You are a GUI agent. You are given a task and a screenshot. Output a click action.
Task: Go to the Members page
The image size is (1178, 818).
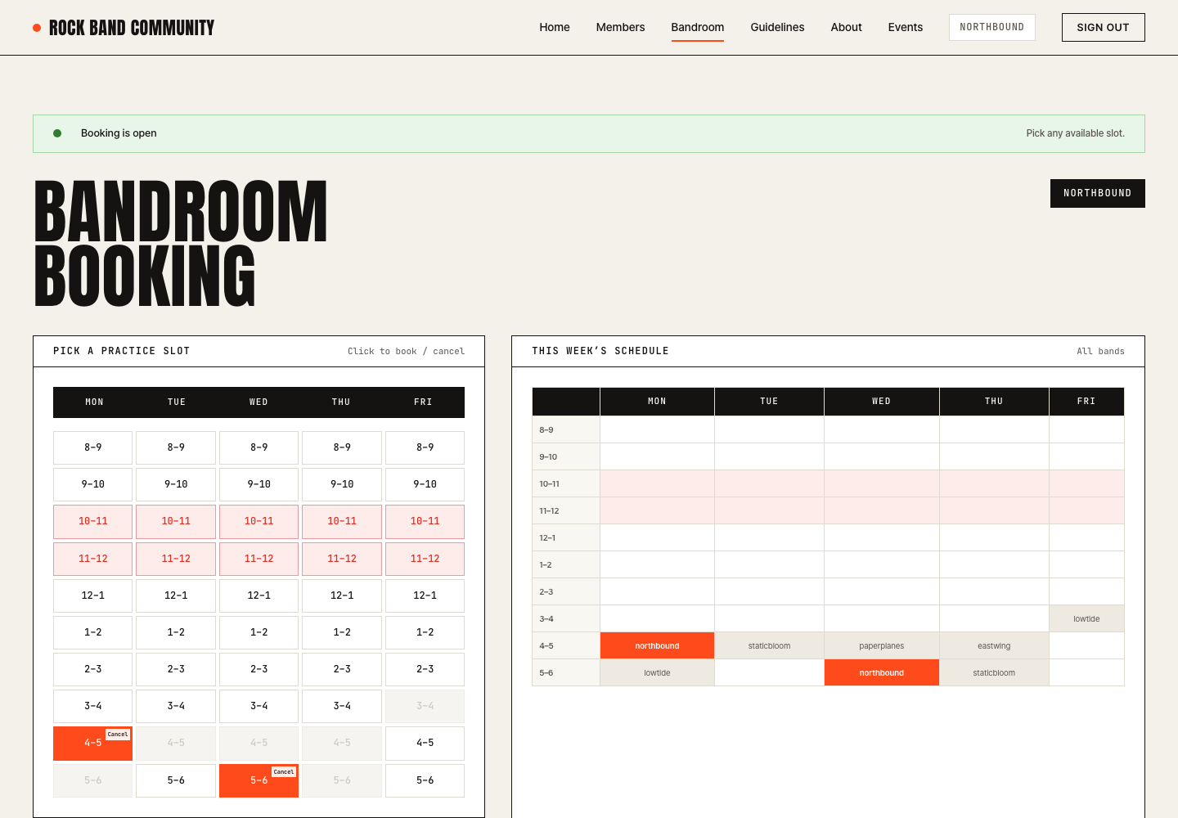point(620,27)
